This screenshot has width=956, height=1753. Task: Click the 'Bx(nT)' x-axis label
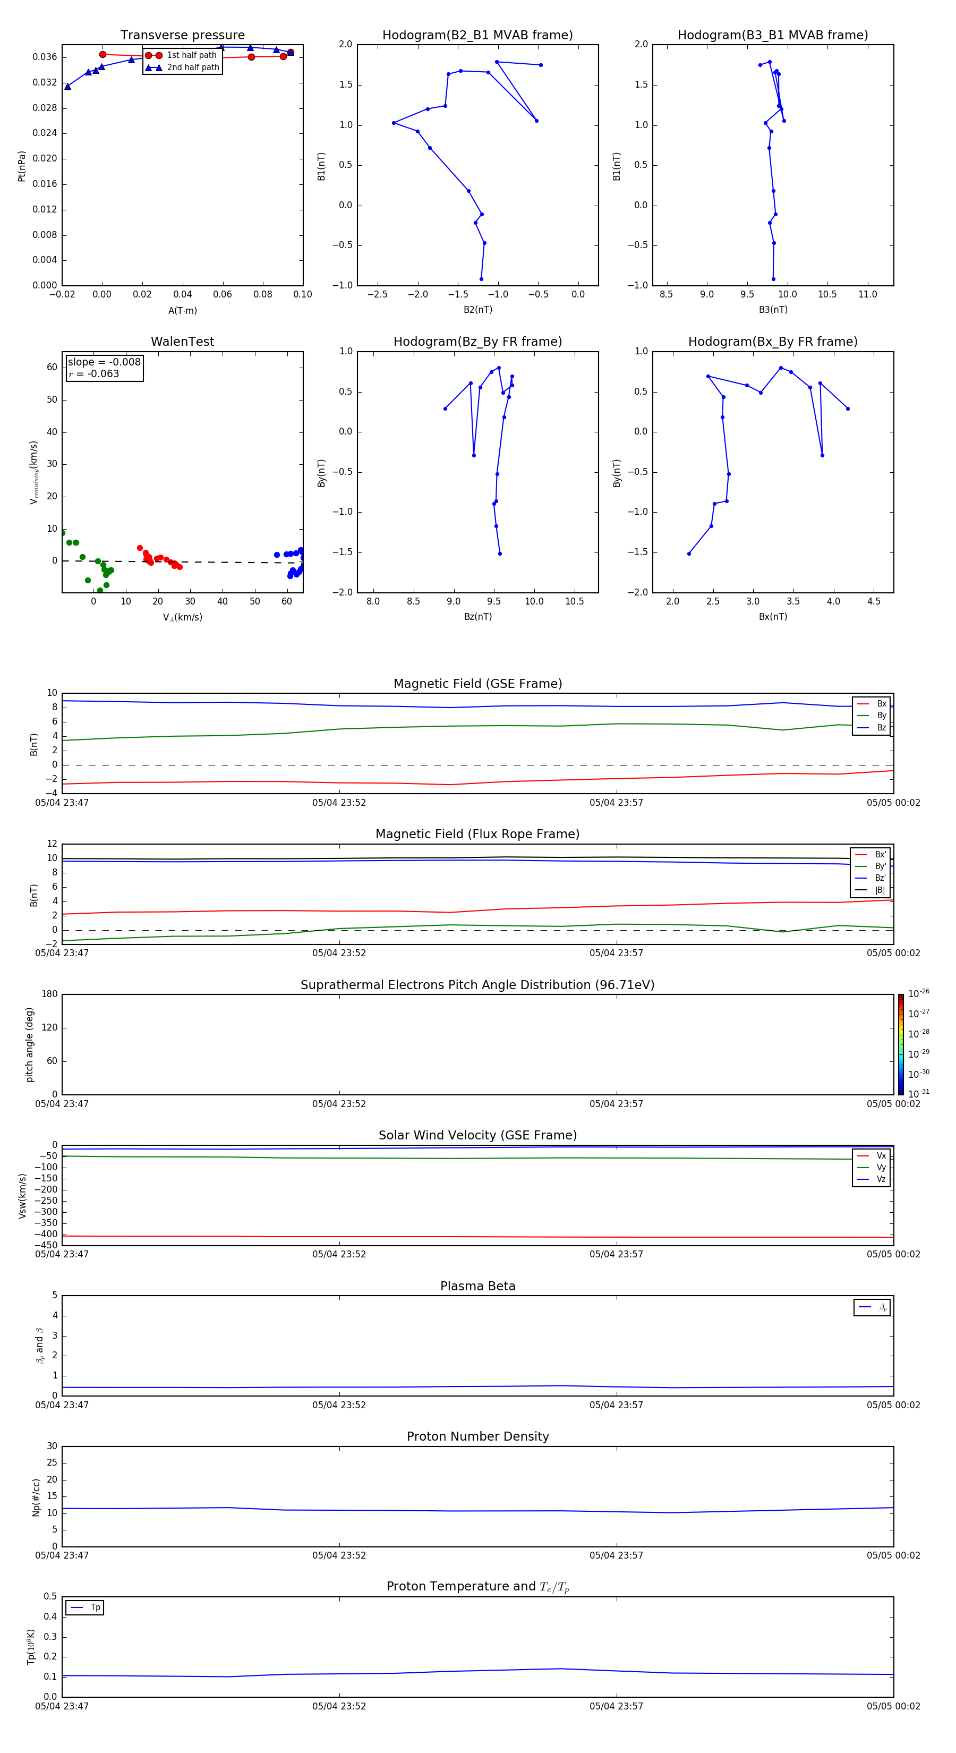[773, 617]
